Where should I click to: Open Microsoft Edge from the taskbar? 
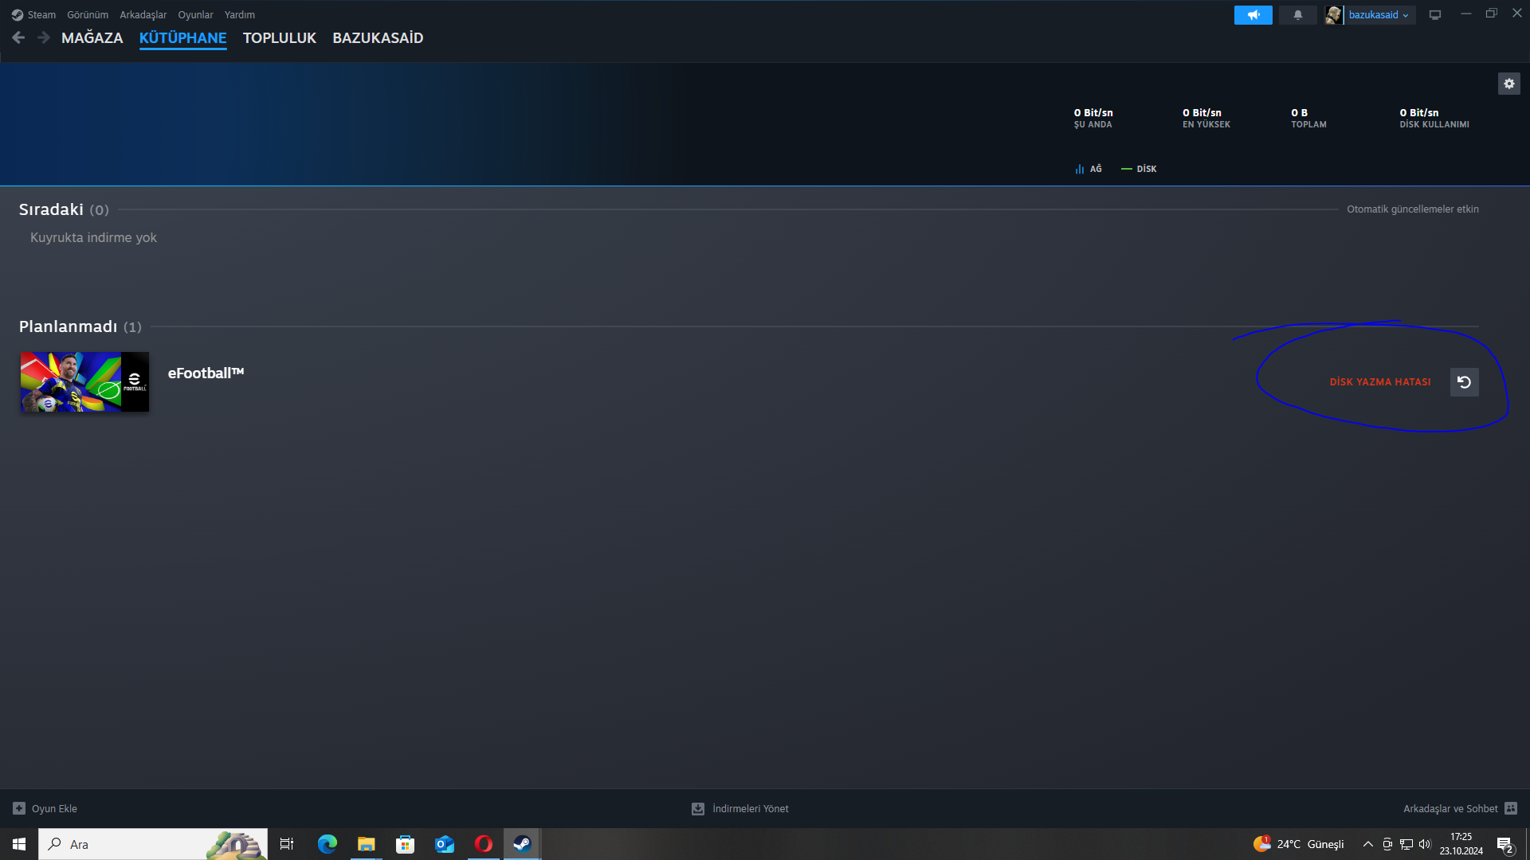(327, 844)
